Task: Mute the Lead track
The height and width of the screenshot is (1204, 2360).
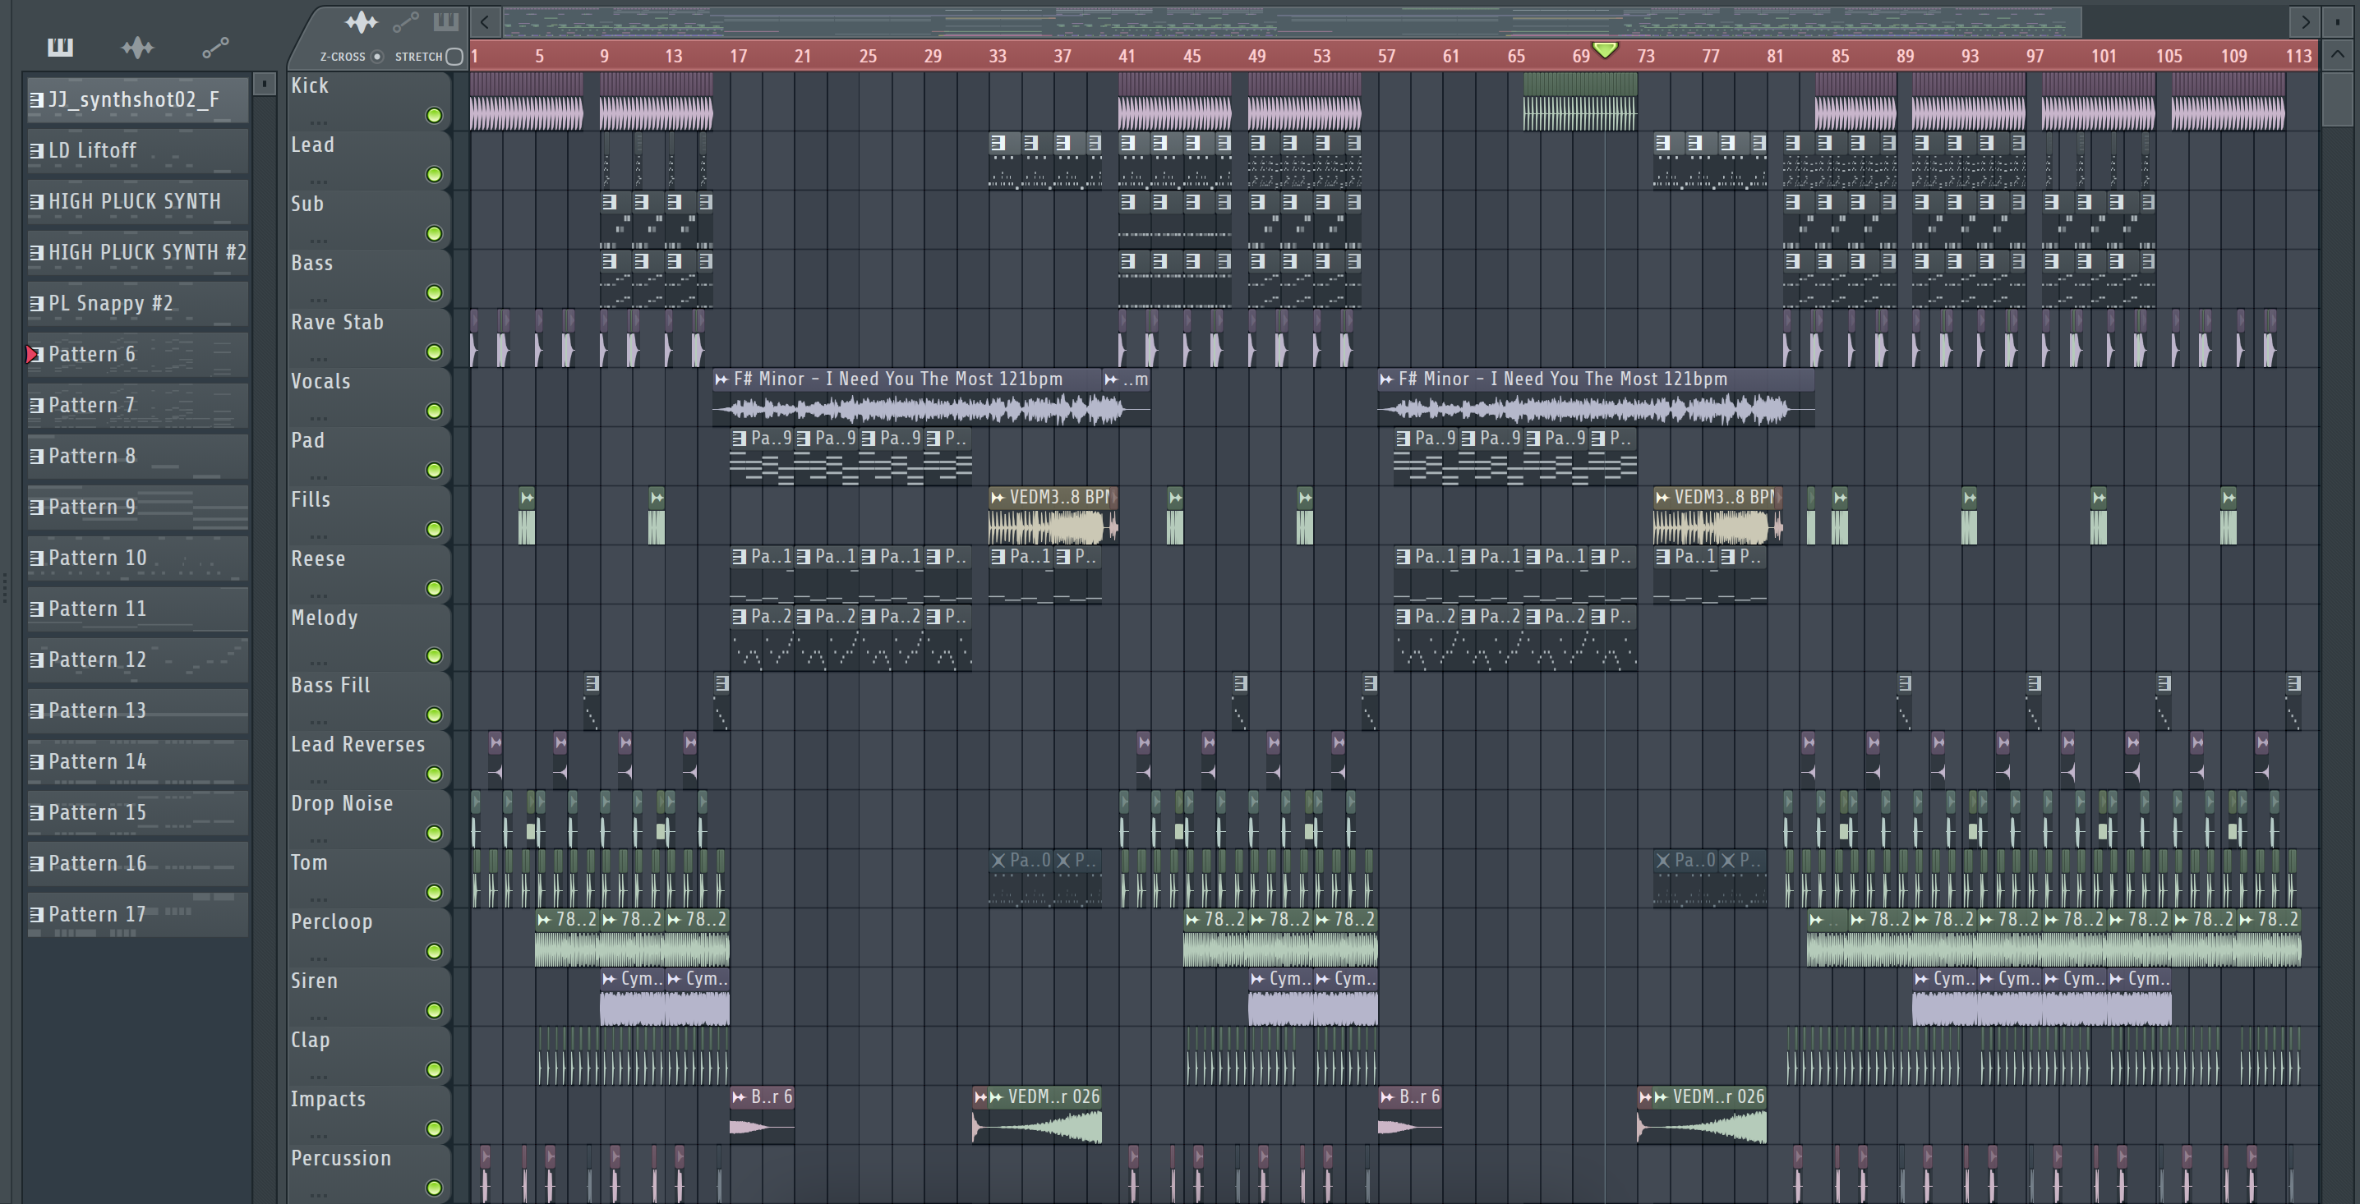Action: (434, 175)
